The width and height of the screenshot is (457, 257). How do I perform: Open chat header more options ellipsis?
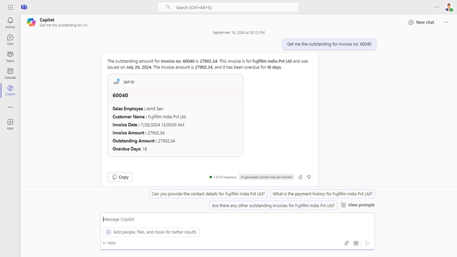pos(446,22)
